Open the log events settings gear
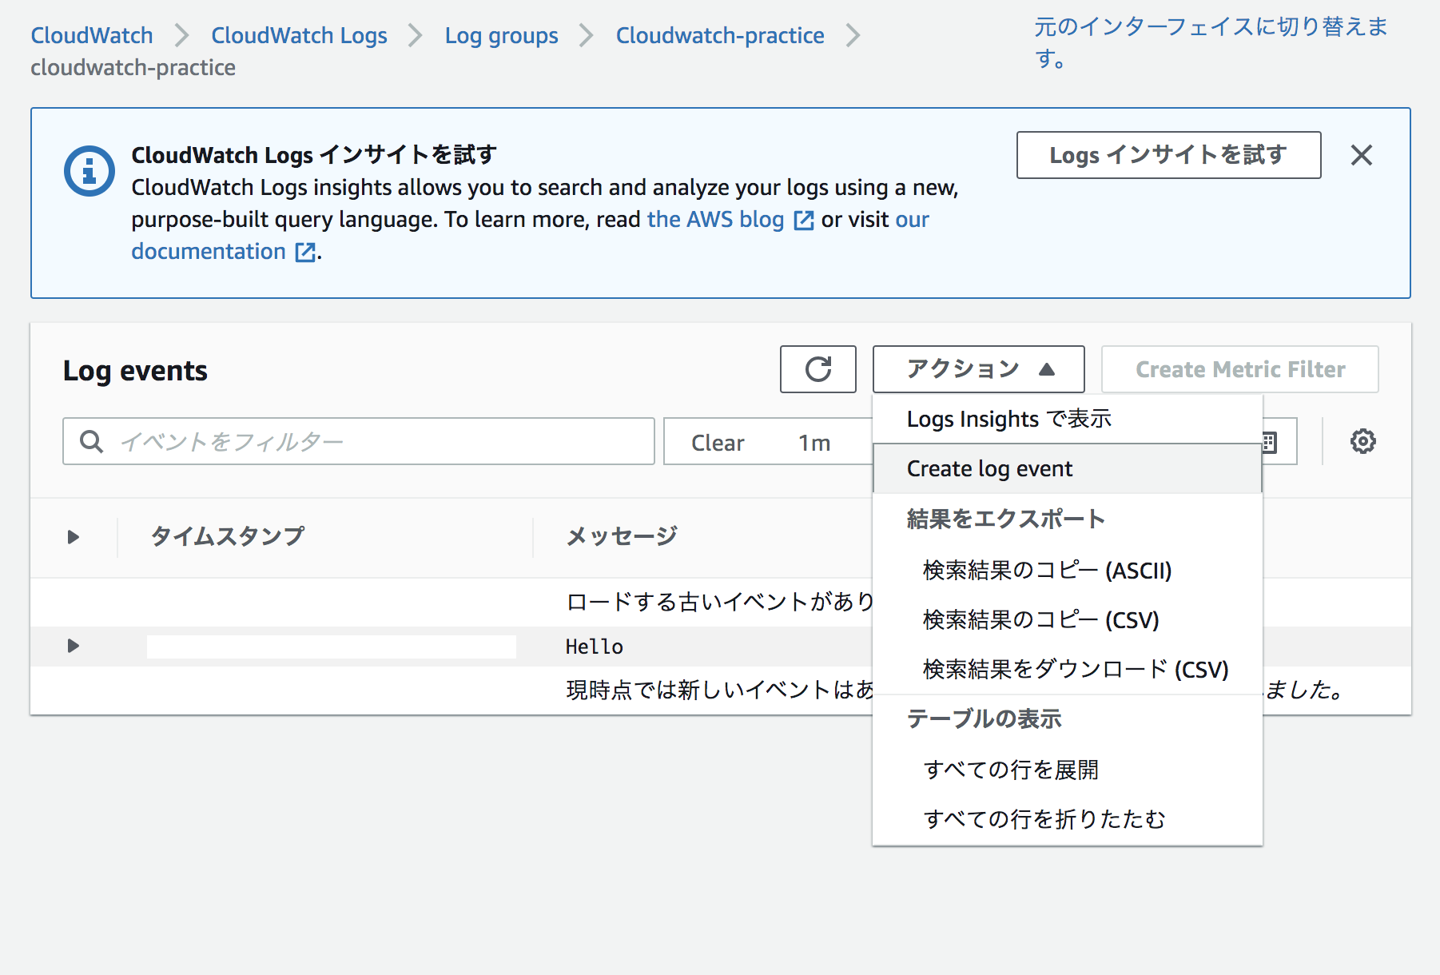Viewport: 1440px width, 975px height. click(1364, 440)
